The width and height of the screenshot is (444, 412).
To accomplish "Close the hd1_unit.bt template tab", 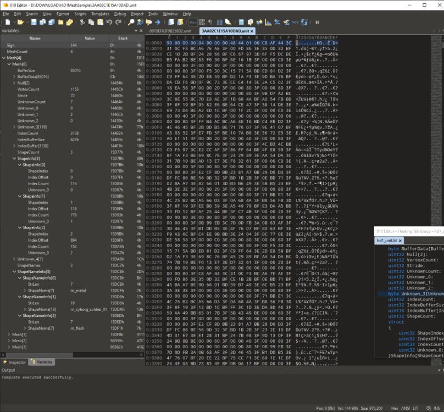I will coord(401,241).
